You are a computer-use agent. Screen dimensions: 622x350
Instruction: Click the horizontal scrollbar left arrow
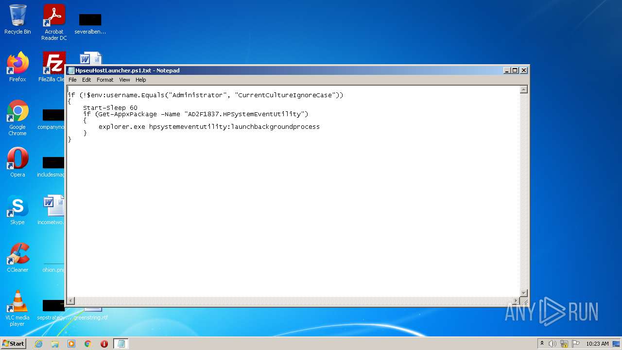[71, 301]
